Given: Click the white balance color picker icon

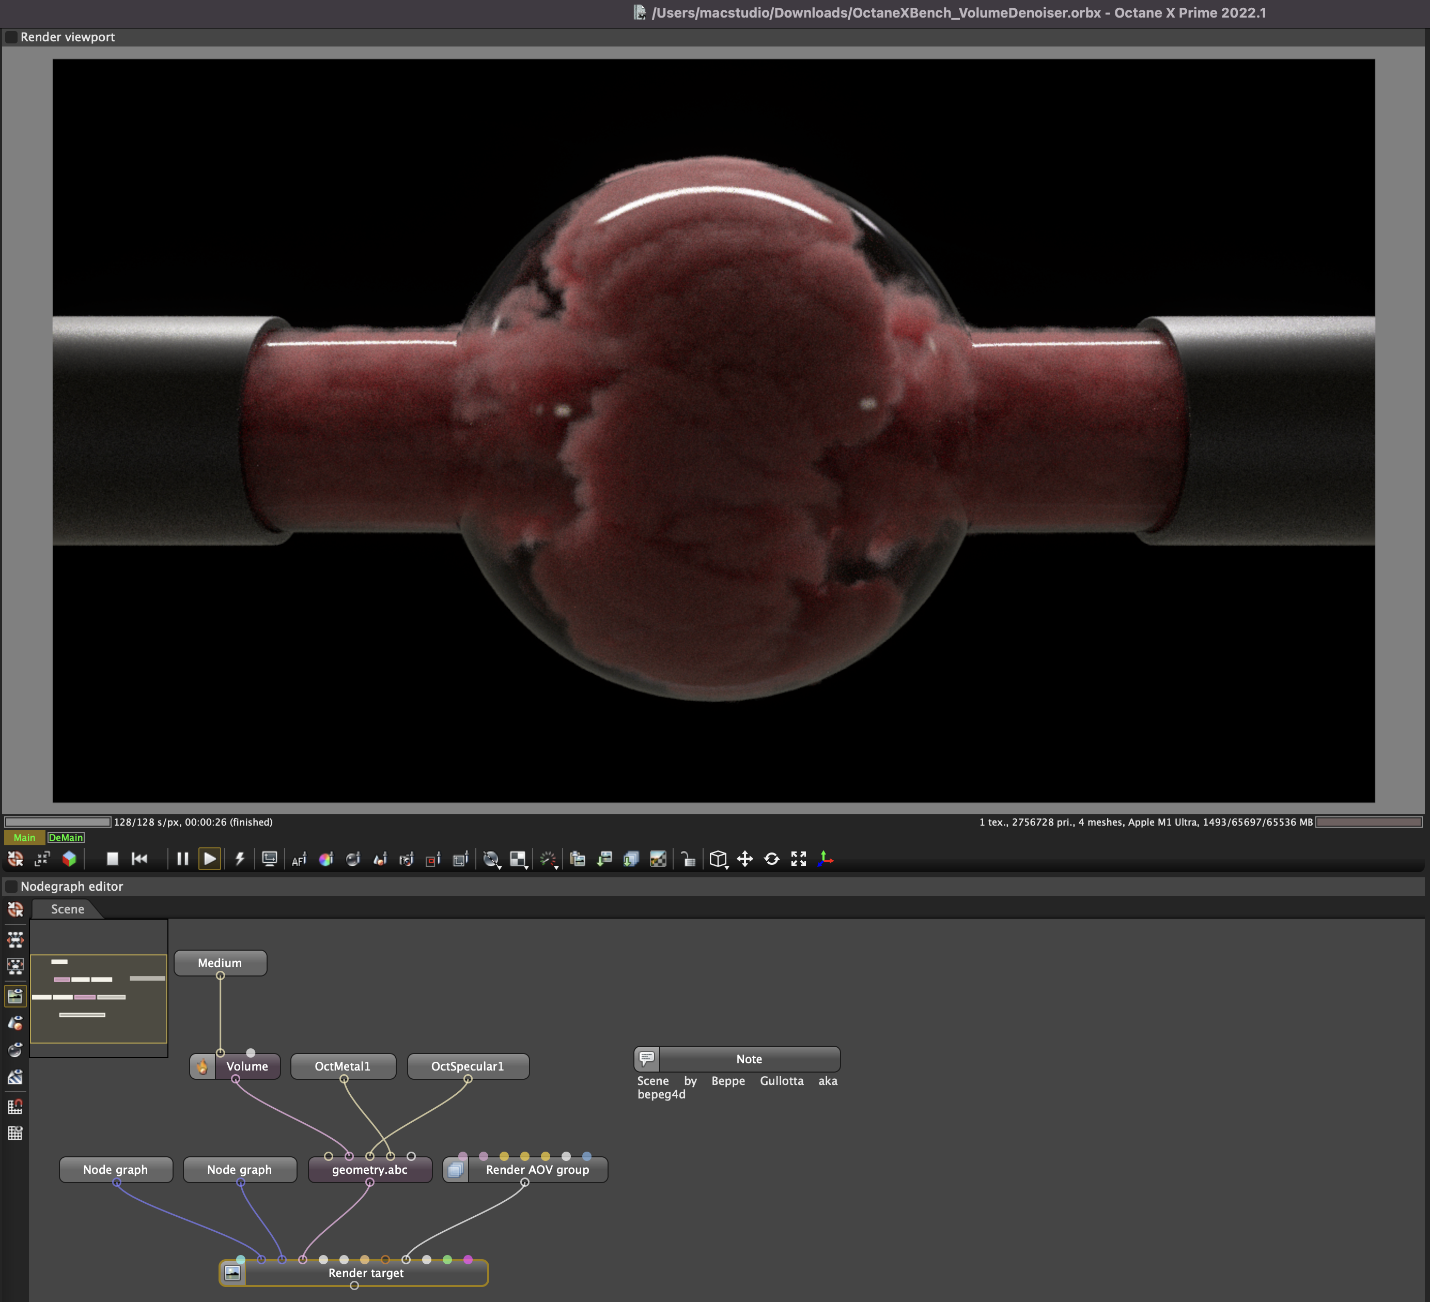Looking at the screenshot, I should tap(325, 860).
